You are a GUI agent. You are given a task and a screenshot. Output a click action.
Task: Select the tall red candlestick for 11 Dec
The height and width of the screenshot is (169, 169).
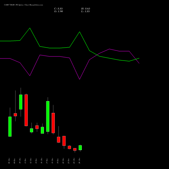coord(26,110)
